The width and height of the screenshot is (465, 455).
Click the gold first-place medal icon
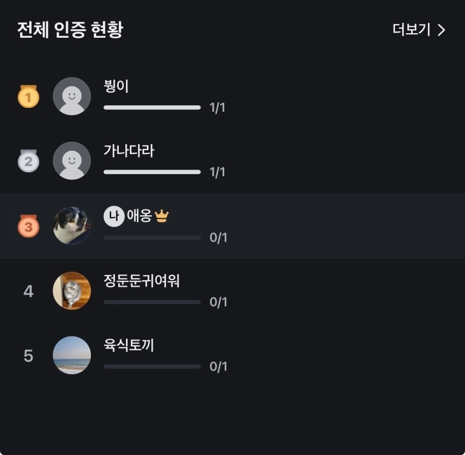tap(28, 97)
